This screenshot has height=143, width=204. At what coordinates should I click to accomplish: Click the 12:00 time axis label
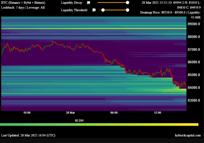[x=157, y=113]
